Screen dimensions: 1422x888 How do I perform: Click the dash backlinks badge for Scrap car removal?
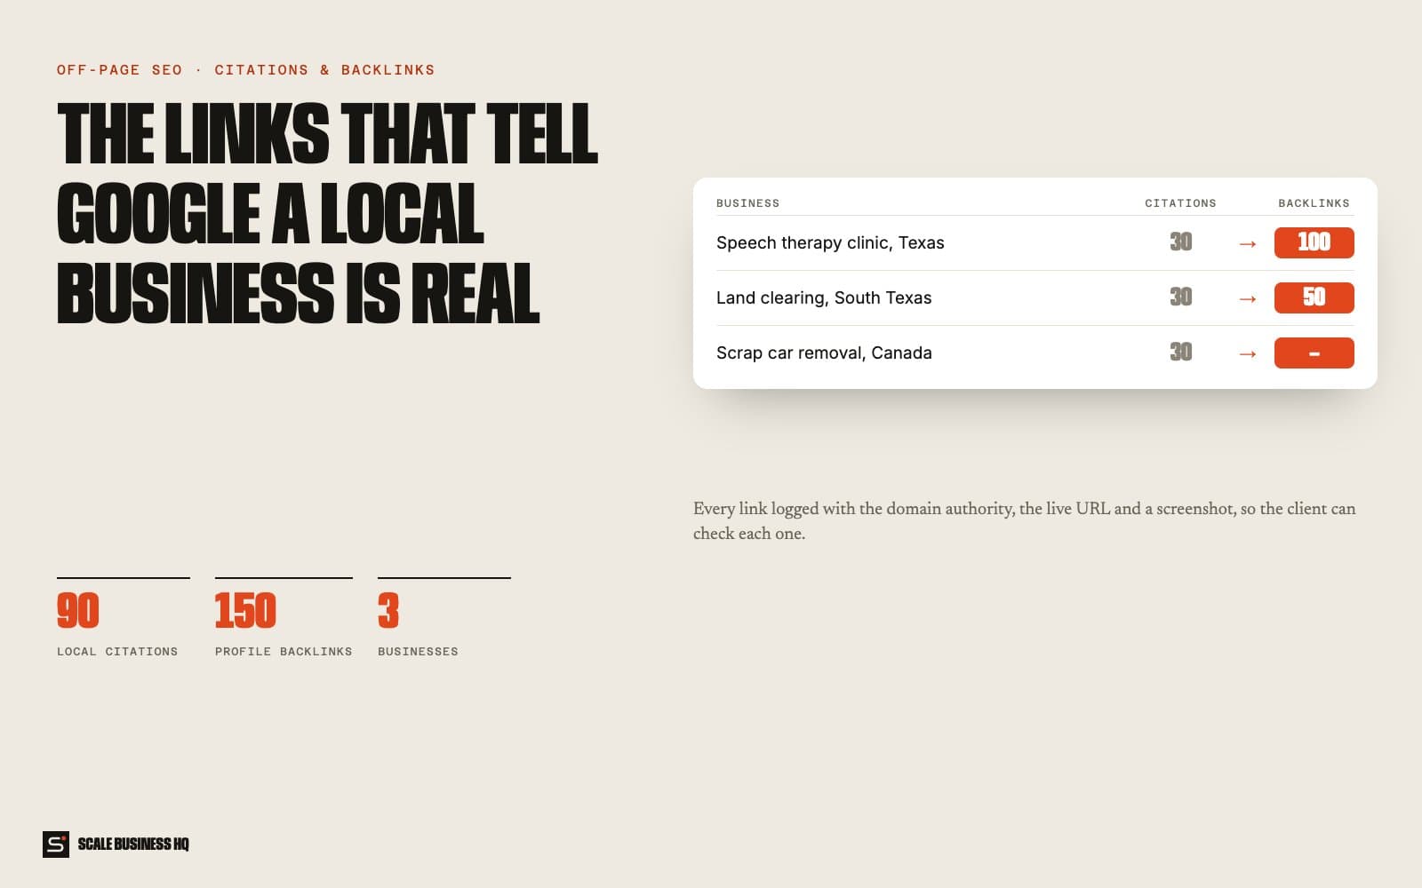[x=1314, y=353]
